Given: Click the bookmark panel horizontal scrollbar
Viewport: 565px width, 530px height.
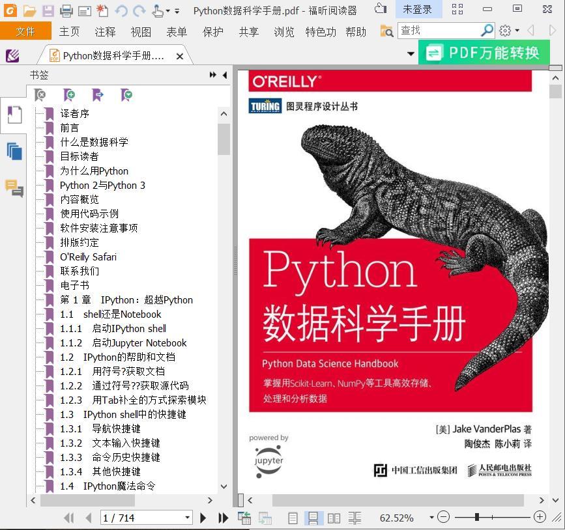Looking at the screenshot, I should tap(87, 500).
